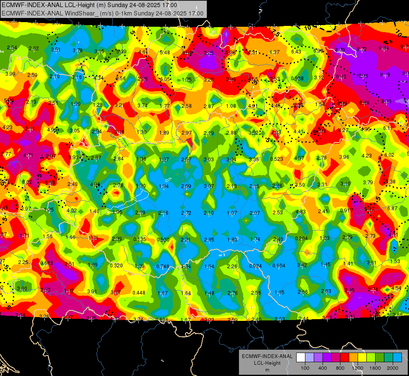Select the red legend color swatch
409x376 pixels.
pyautogui.click(x=345, y=358)
